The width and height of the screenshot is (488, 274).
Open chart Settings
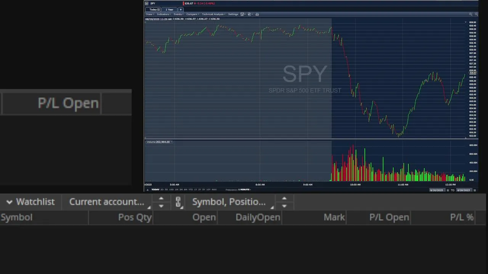click(233, 14)
